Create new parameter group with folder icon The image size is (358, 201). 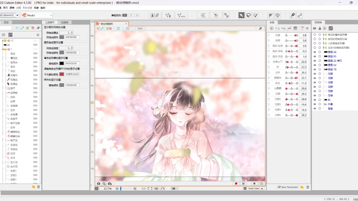(302, 187)
